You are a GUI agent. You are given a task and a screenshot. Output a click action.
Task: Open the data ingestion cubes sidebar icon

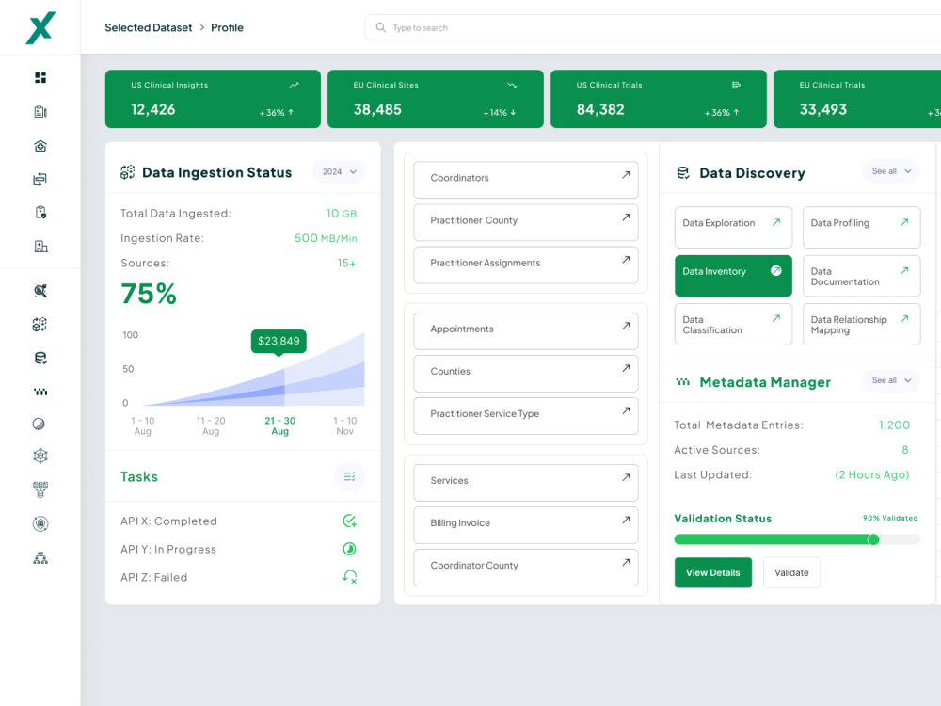(x=40, y=325)
